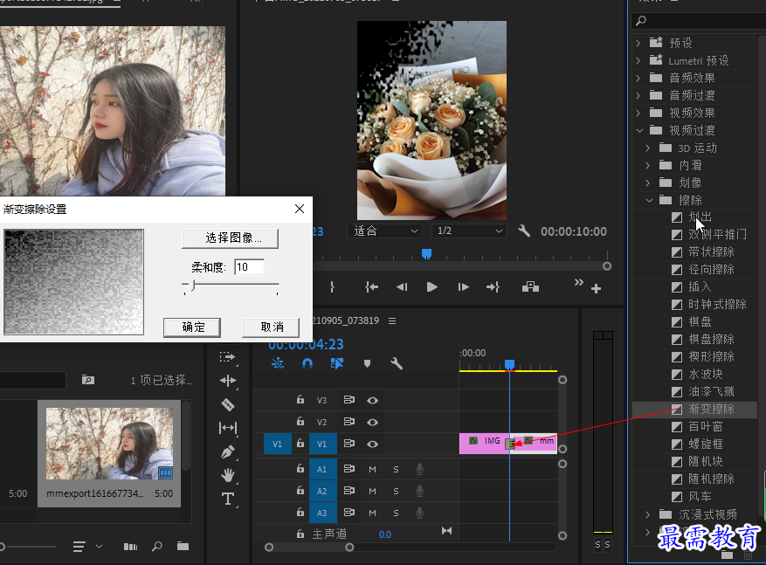Toggle V3 track visibility eye
Viewport: 766px width, 565px height.
click(x=372, y=401)
